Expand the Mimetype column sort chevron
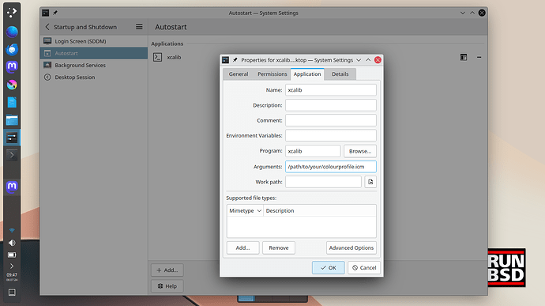This screenshot has height=306, width=545. (x=259, y=210)
